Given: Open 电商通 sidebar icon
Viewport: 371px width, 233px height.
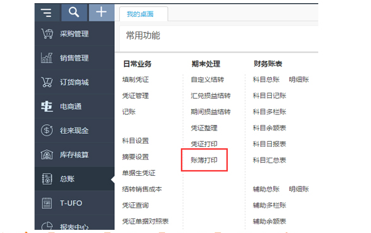Looking at the screenshot, I should tap(47, 106).
